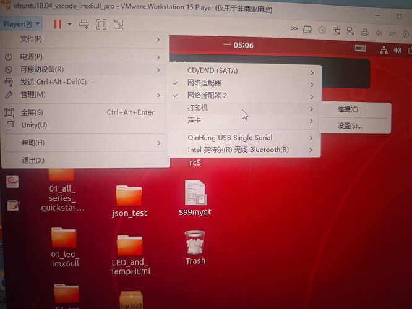
Task: Click the arrow next to 文件(F)
Action: pos(158,40)
